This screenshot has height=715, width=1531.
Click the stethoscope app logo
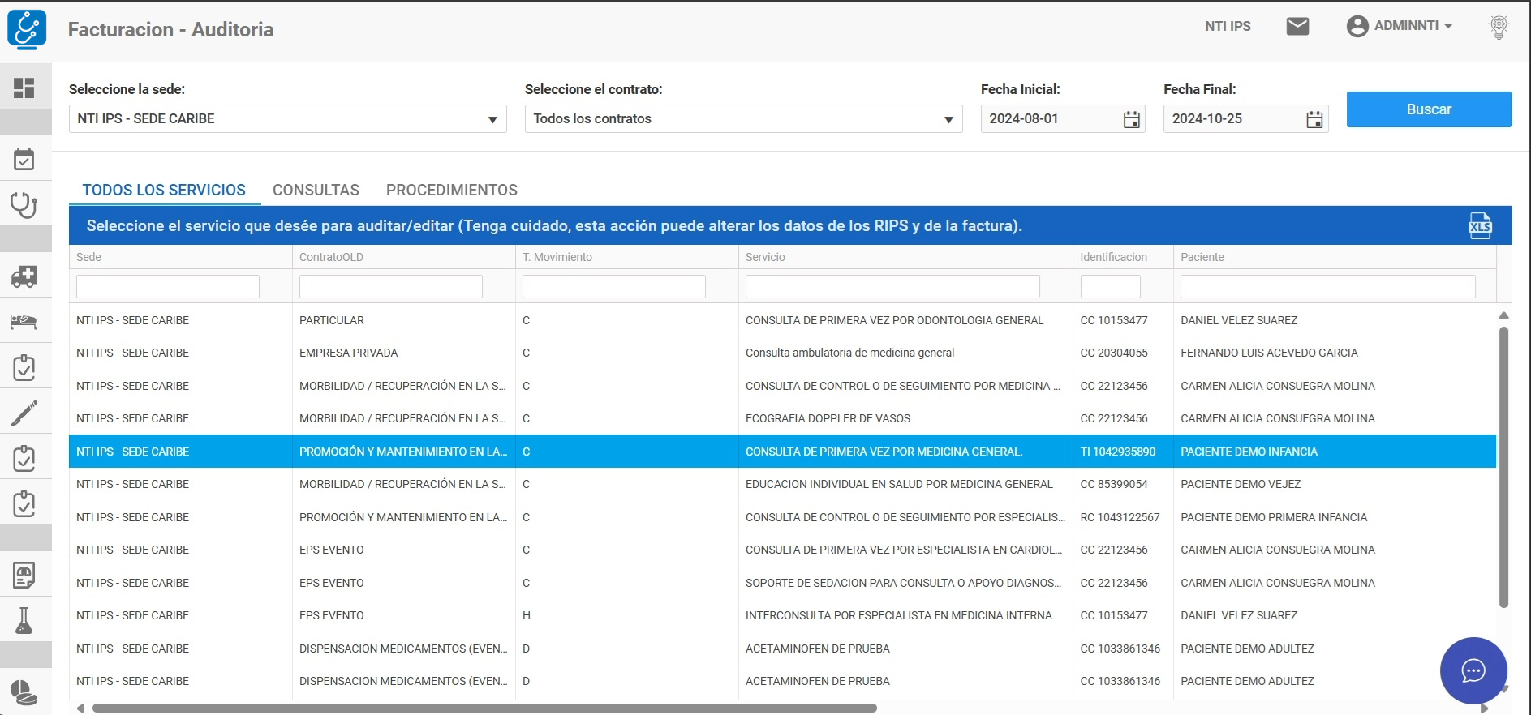coord(27,30)
